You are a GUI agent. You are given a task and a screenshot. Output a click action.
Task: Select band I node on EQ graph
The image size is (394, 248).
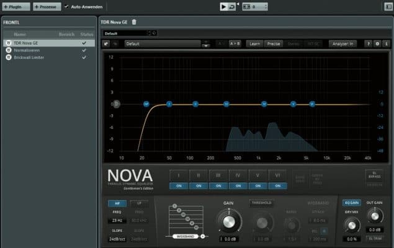pos(169,104)
